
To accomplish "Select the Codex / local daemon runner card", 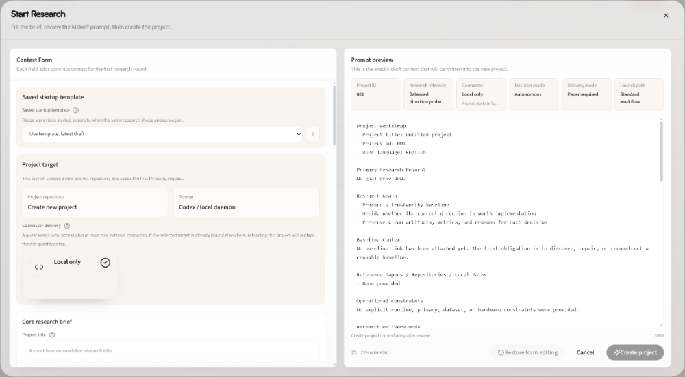I will click(x=246, y=203).
